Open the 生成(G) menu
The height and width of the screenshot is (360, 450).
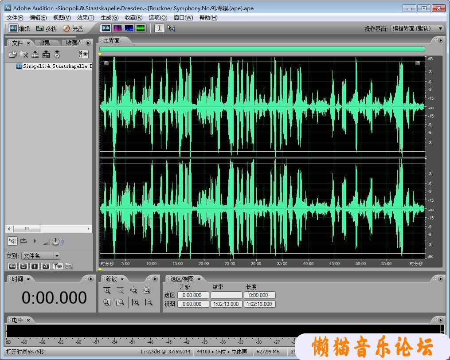110,18
